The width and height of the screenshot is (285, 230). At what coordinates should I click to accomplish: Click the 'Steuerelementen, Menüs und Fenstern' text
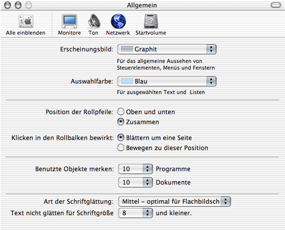[x=166, y=68]
